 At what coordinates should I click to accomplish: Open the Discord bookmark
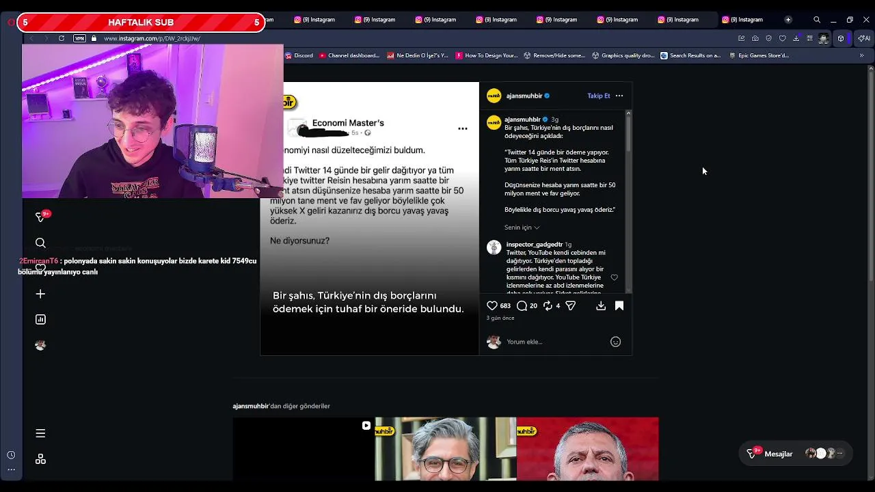point(299,55)
